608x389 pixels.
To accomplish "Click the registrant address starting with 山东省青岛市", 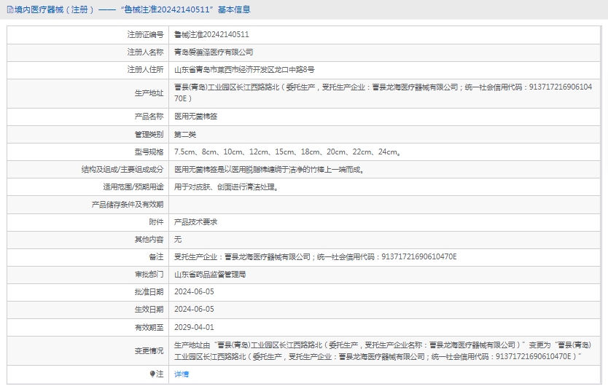I will (x=244, y=70).
